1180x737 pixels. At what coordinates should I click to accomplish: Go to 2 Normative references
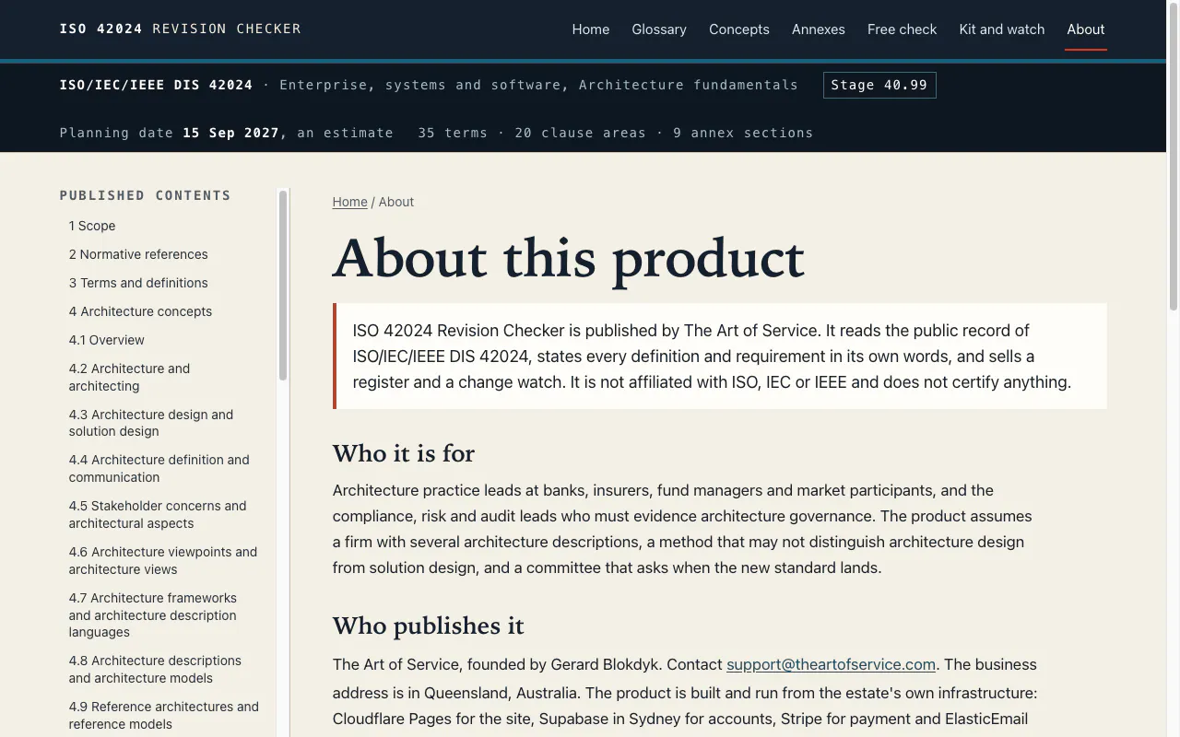(x=138, y=254)
